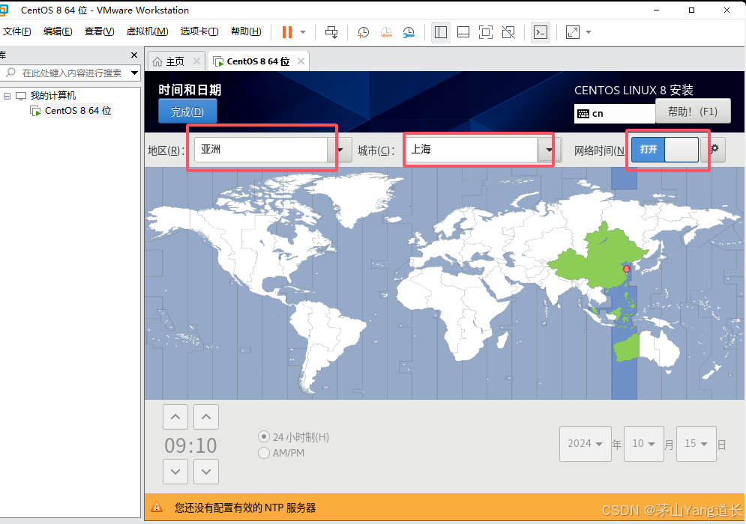Screen dimensions: 746x524
Task: Enter full screen mode icon
Action: [x=485, y=32]
